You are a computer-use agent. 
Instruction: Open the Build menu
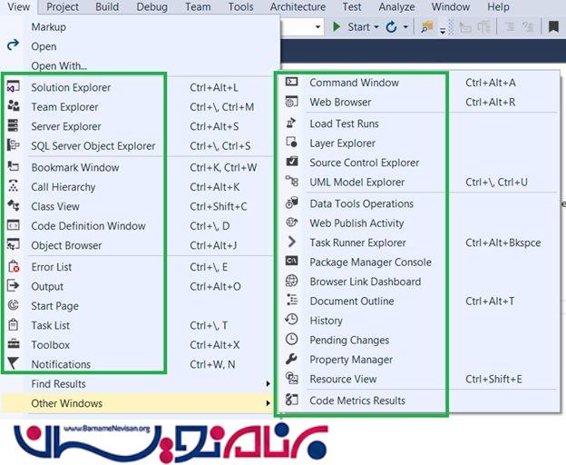107,7
